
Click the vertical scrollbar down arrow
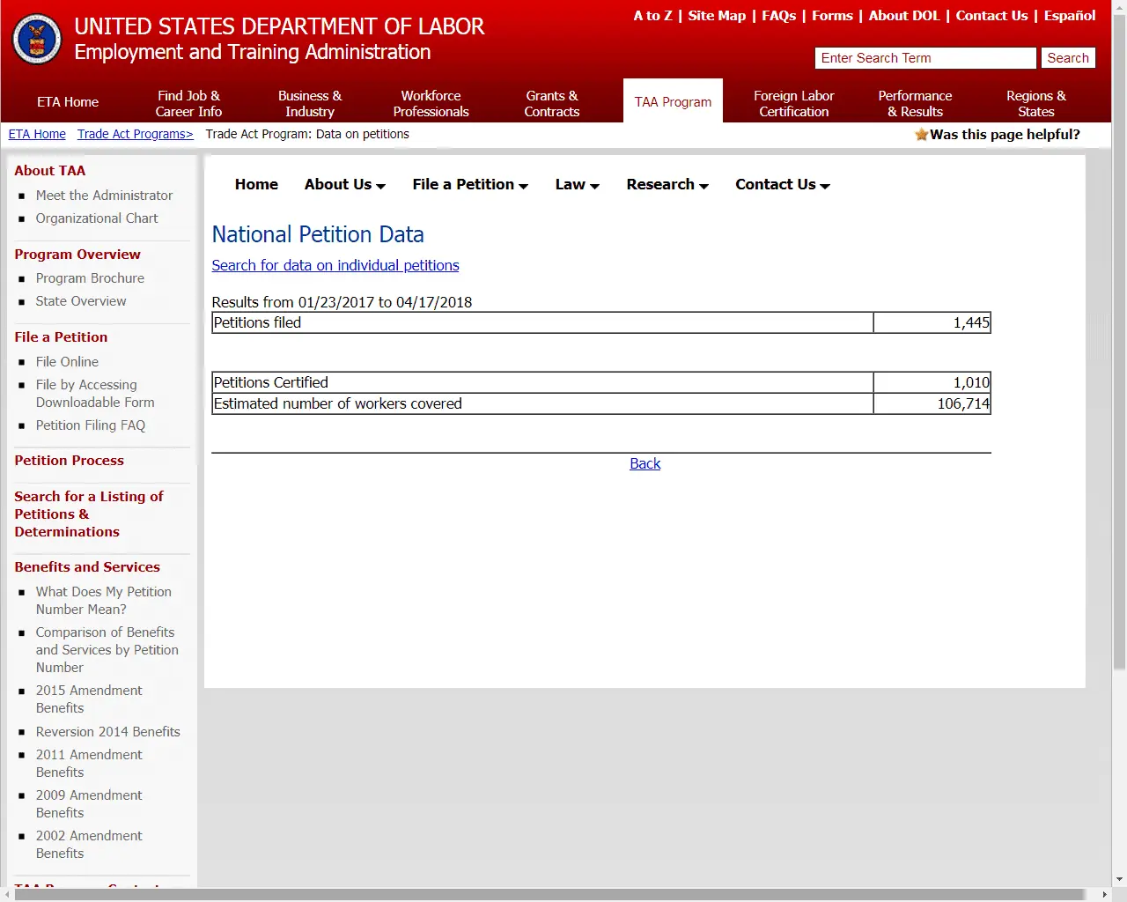[x=1119, y=879]
